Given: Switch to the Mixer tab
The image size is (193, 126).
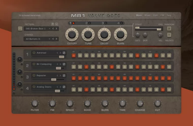Looking at the screenshot, I should [x=147, y=15].
